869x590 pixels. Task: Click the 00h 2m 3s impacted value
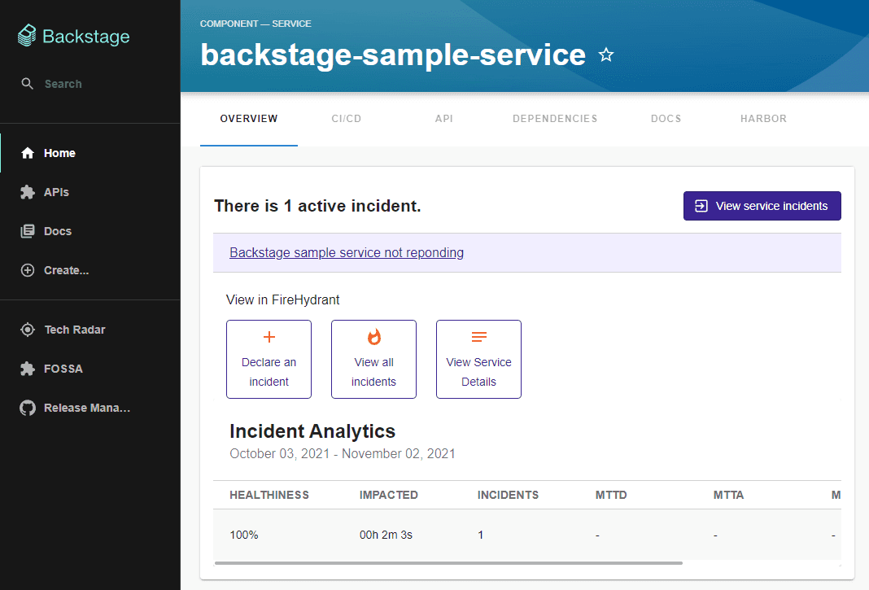click(x=386, y=535)
